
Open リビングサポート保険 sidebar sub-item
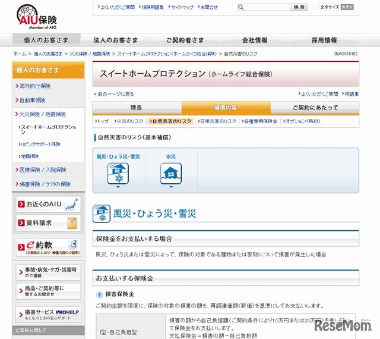pos(40,145)
